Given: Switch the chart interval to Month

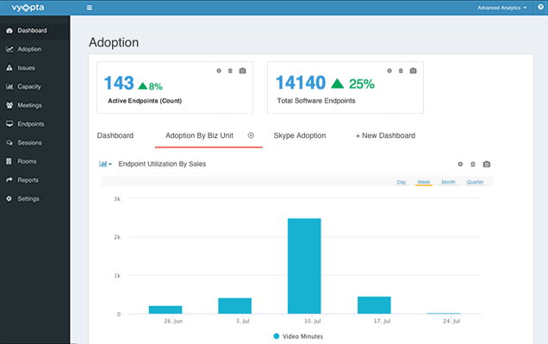Looking at the screenshot, I should (x=448, y=182).
